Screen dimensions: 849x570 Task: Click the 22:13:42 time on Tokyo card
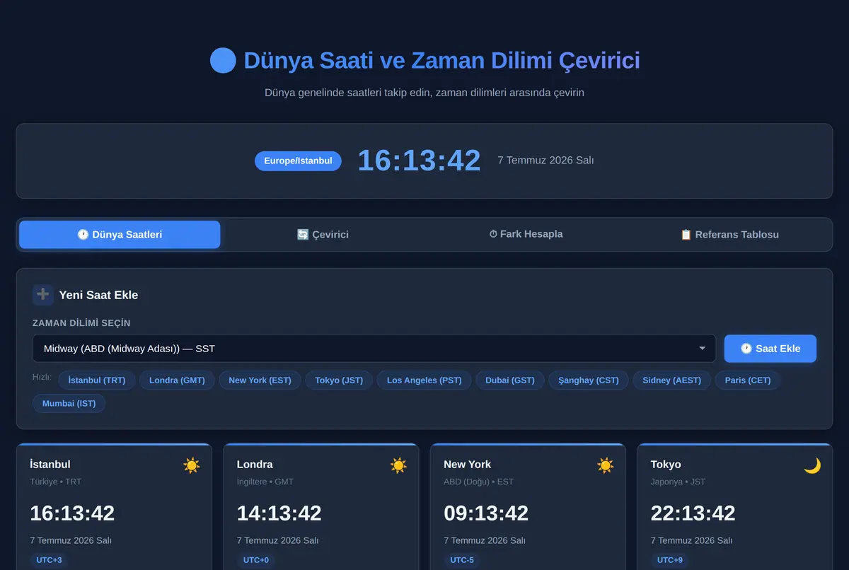pos(693,513)
